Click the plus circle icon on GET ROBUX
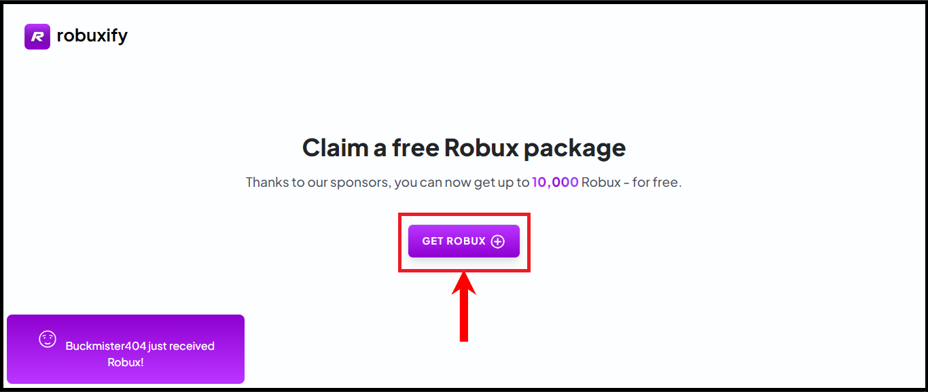This screenshot has height=392, width=928. [x=498, y=241]
